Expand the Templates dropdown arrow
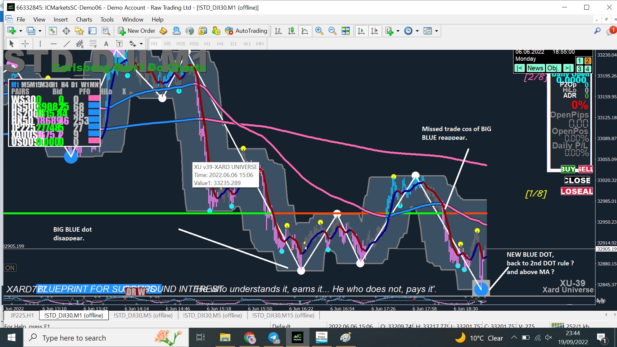This screenshot has width=617, height=347. pyautogui.click(x=436, y=31)
